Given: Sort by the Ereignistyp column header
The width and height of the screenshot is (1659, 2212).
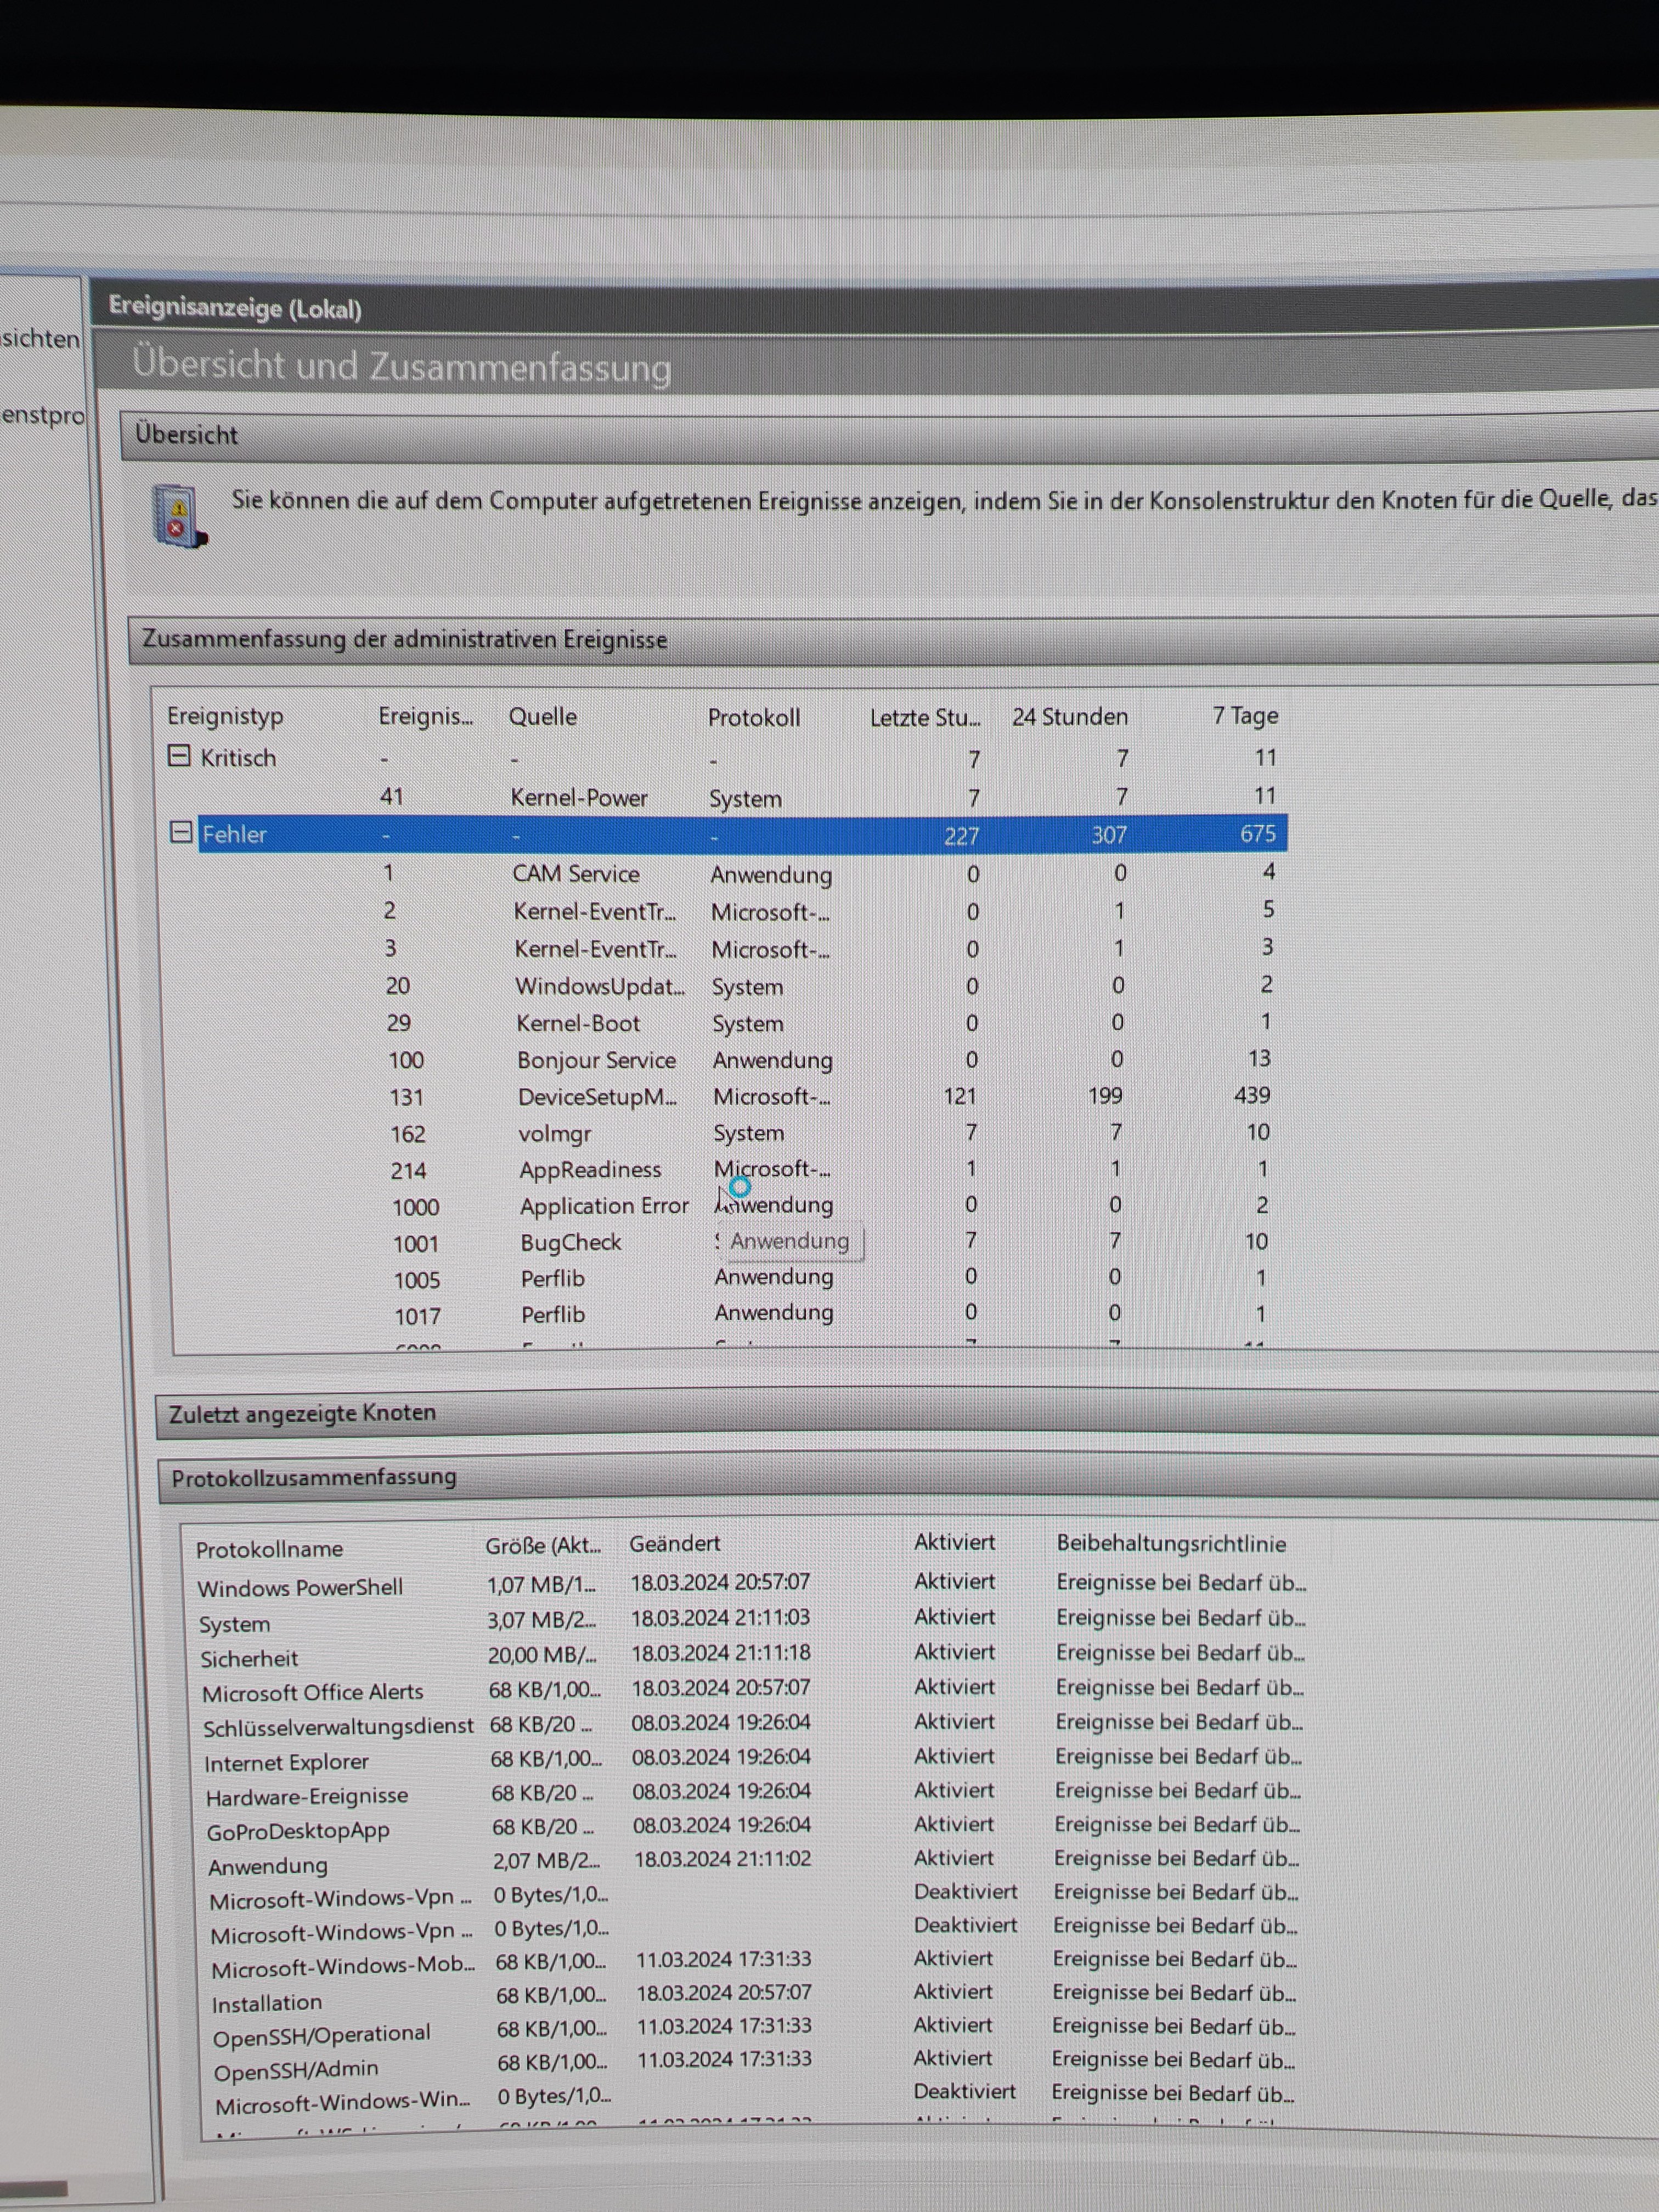Looking at the screenshot, I should pos(225,716).
